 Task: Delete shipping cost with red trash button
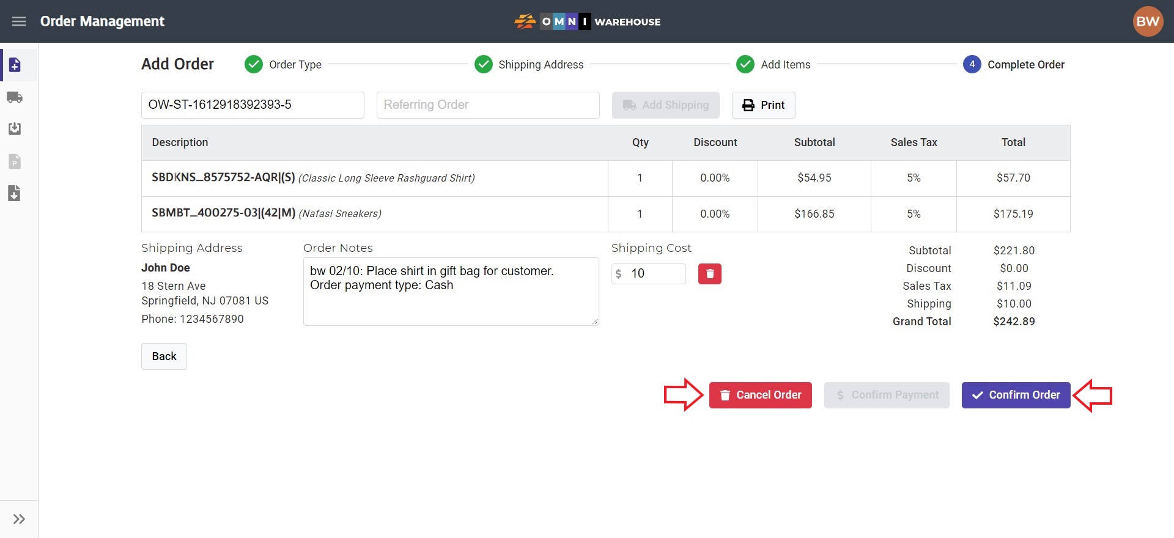coord(710,274)
